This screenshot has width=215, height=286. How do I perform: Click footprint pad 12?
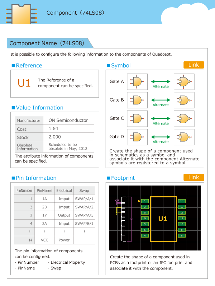tap(182, 213)
